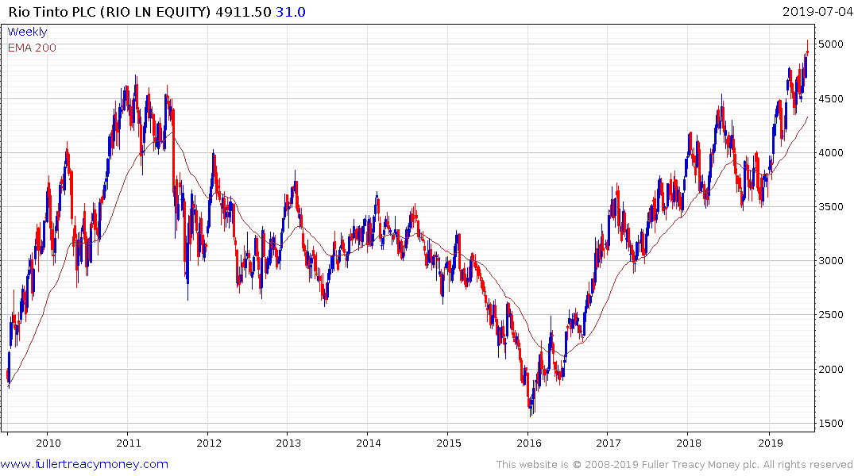The height and width of the screenshot is (476, 854).
Task: Click the 4500 price axis label
Action: tap(831, 98)
